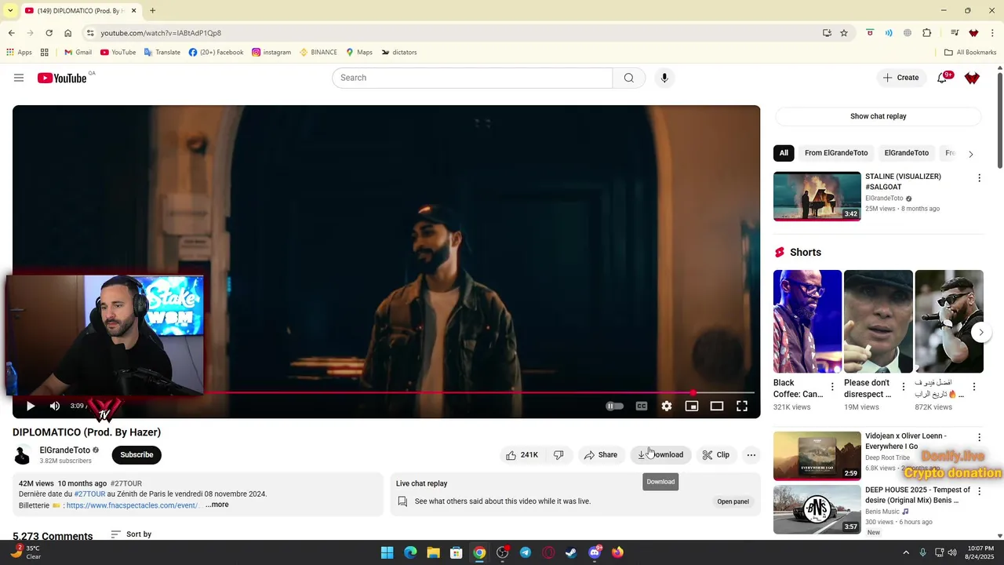The image size is (1004, 565).
Task: Open Please don't disrespect short
Action: [878, 322]
